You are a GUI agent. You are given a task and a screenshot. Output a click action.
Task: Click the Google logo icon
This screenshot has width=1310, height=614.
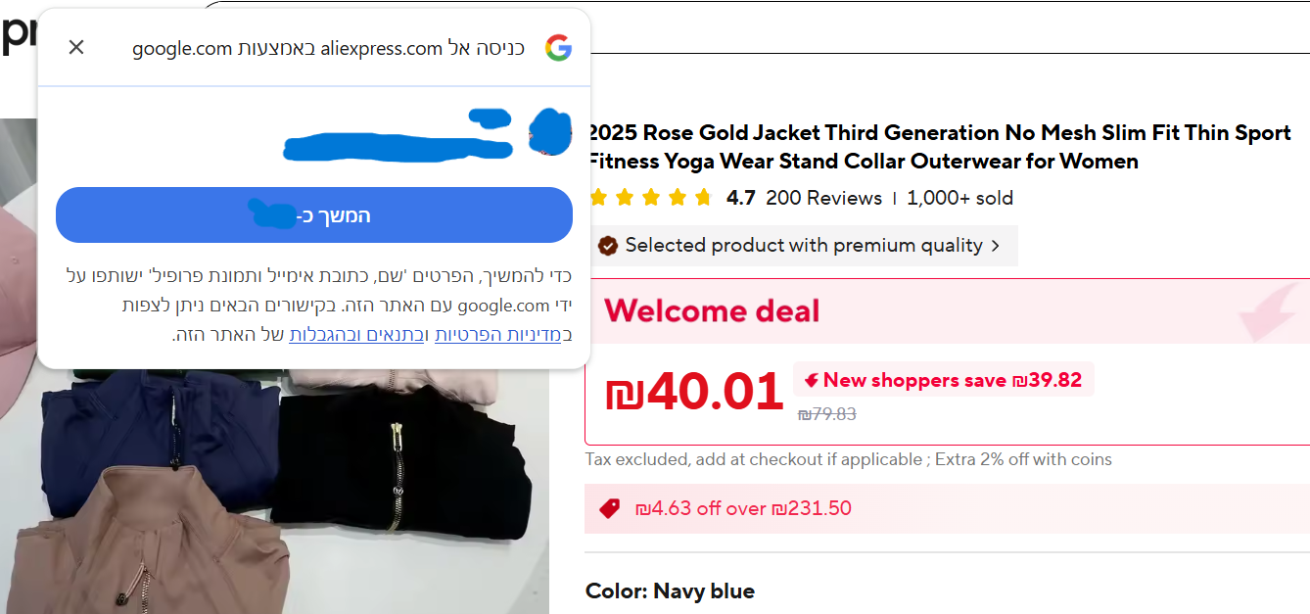coord(558,48)
